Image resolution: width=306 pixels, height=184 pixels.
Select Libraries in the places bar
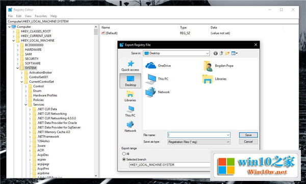coord(130,97)
